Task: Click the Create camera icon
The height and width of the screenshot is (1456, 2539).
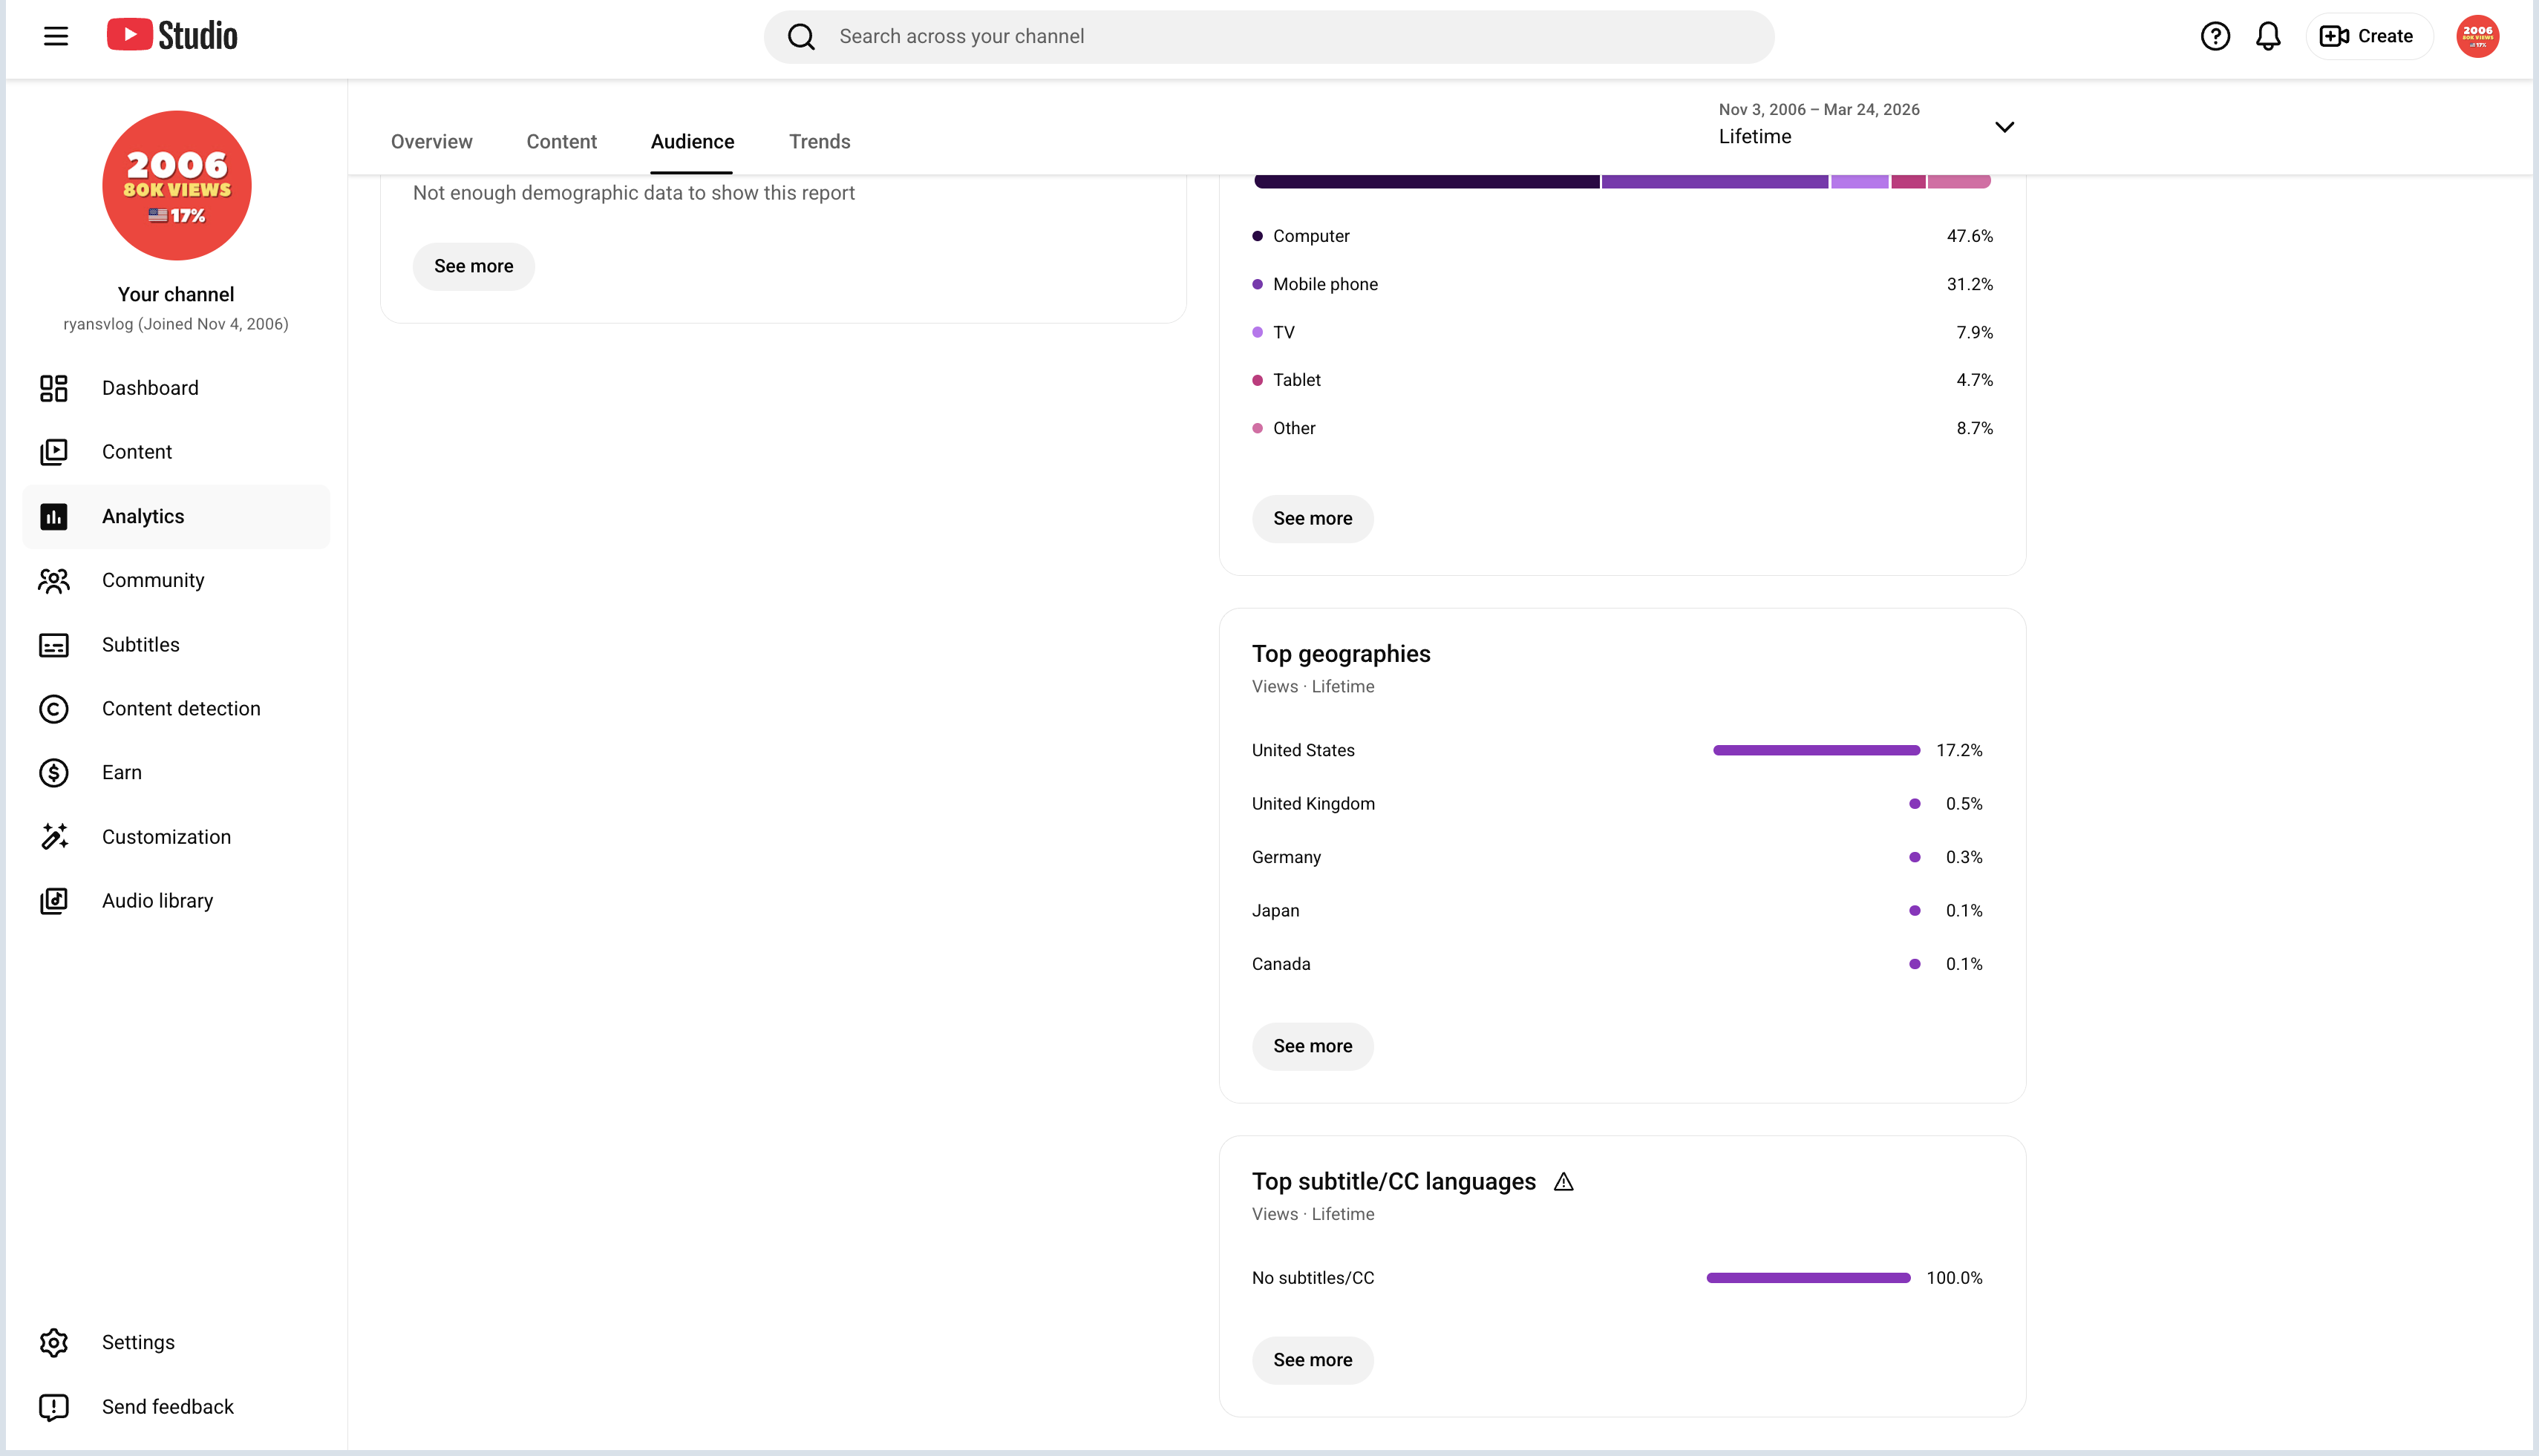Action: [2334, 36]
